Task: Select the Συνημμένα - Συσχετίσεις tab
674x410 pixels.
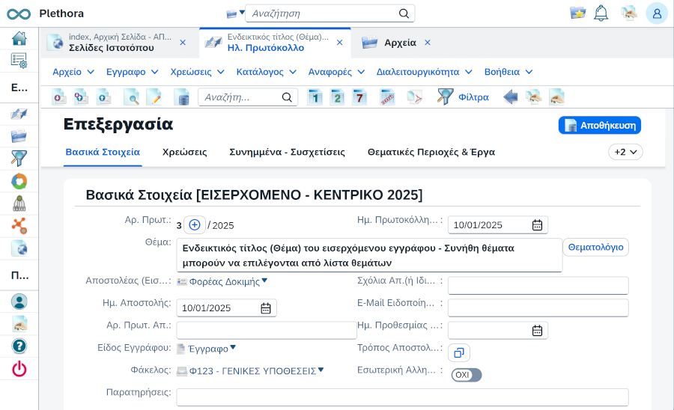Action: coord(287,152)
